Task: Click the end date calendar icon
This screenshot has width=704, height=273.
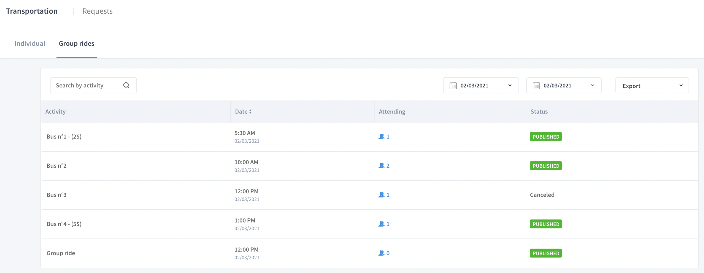Action: [x=536, y=86]
